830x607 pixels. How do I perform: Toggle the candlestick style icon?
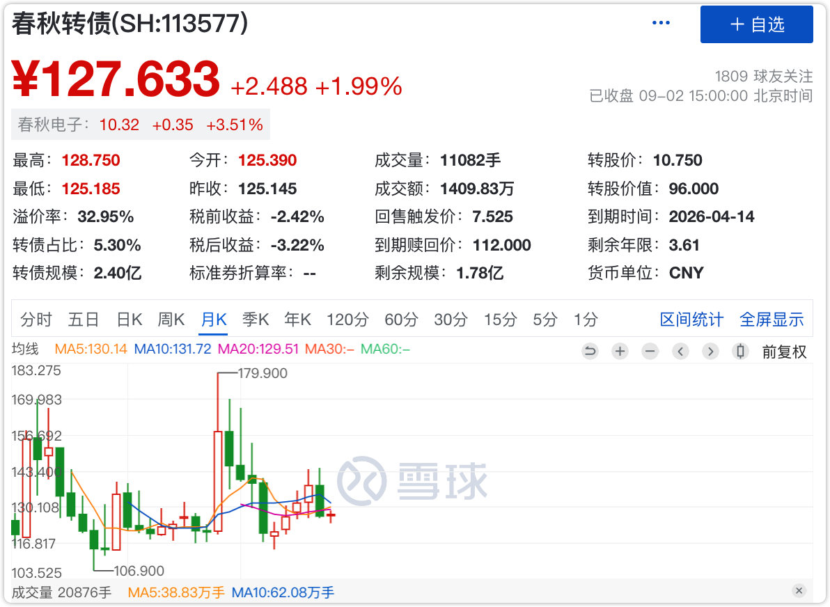coord(741,351)
